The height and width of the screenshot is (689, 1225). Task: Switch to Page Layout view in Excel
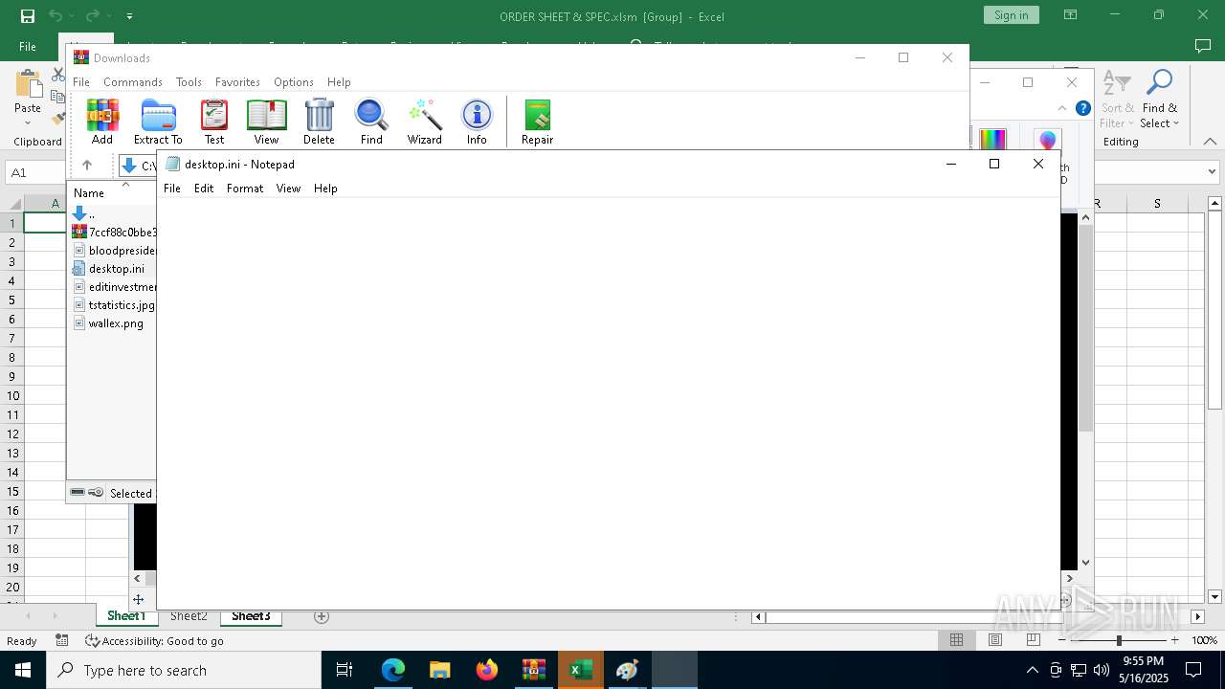tap(994, 640)
